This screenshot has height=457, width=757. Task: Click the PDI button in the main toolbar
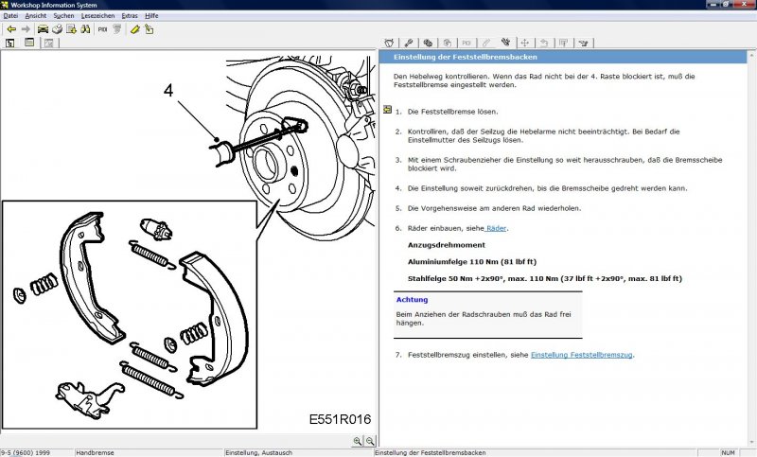pos(102,29)
